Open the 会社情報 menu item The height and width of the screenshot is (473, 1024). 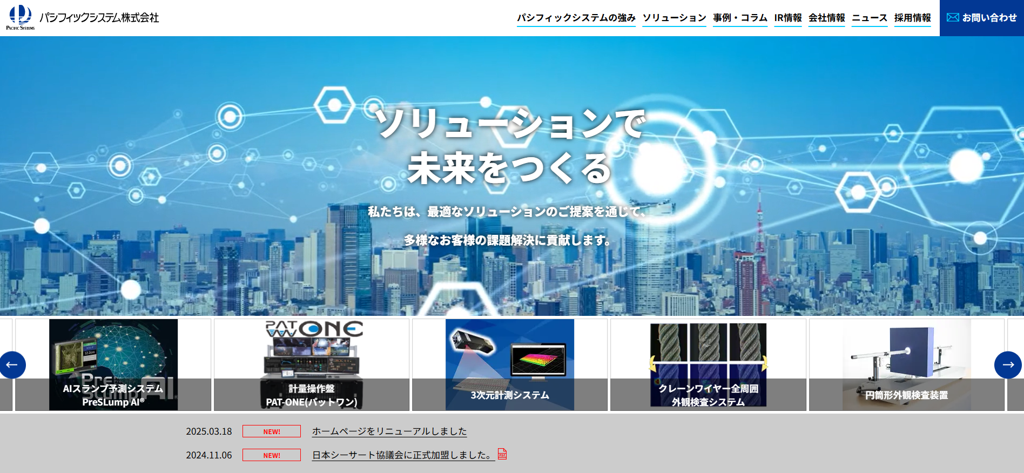(x=827, y=18)
